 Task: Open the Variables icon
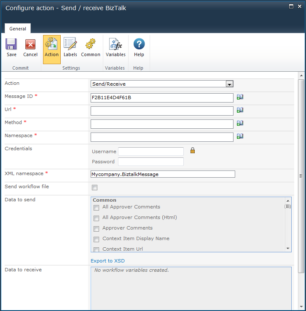click(x=115, y=48)
